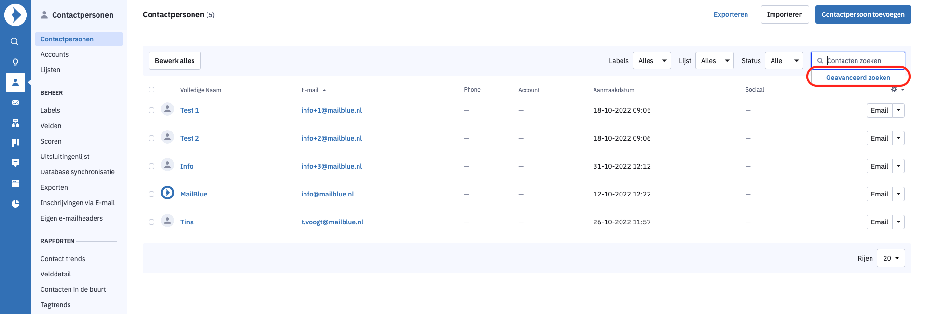Click the MailBlue logo icon
The width and height of the screenshot is (926, 314).
pyautogui.click(x=15, y=15)
